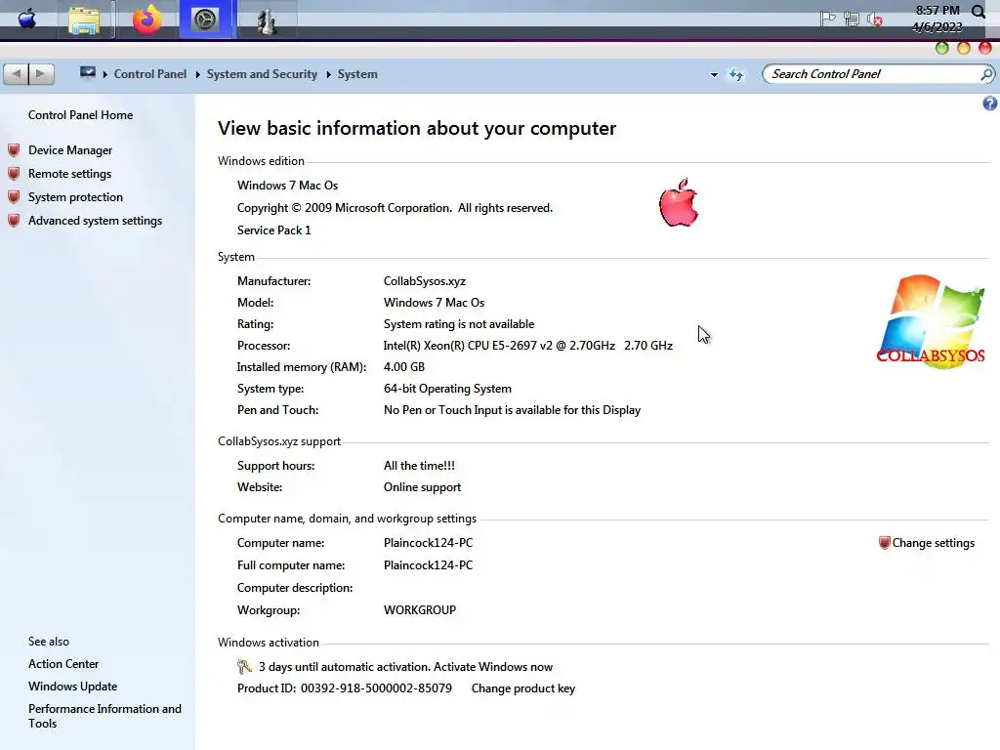Click the orange window control button
1000x750 pixels.
pos(964,49)
